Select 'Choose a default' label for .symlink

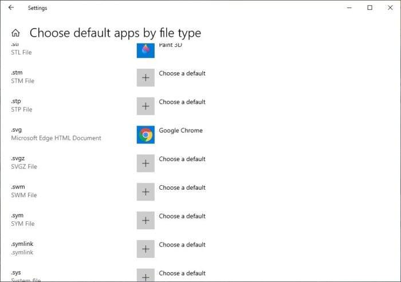click(x=182, y=245)
